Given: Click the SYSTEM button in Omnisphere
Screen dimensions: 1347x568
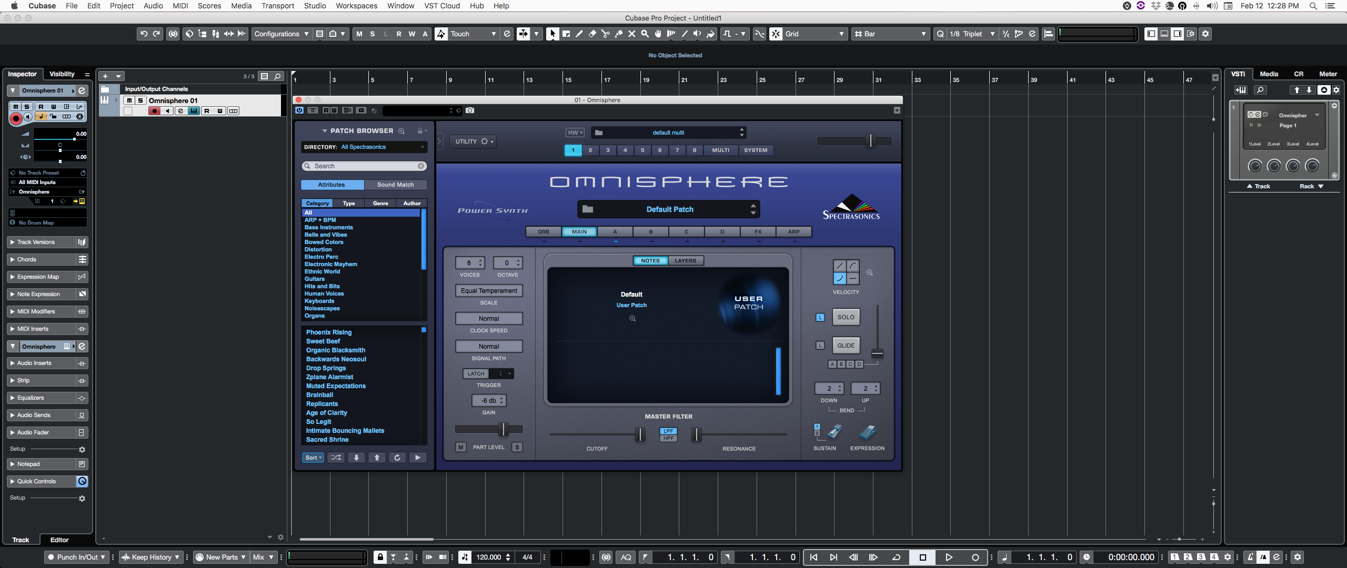Looking at the screenshot, I should pyautogui.click(x=756, y=150).
